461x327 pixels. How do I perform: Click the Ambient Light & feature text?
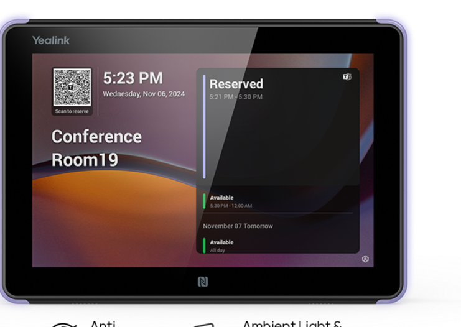click(x=291, y=323)
